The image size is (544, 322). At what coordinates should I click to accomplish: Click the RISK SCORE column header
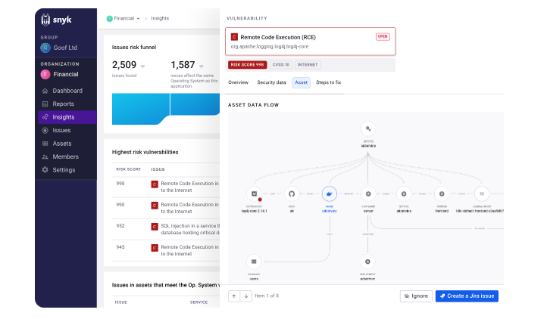click(128, 169)
